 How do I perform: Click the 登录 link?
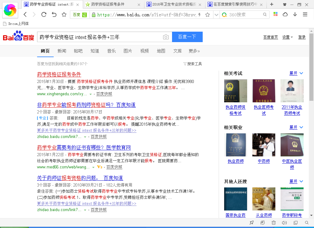pos(302,37)
